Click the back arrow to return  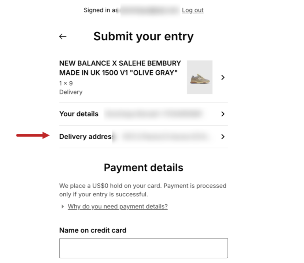coord(62,36)
